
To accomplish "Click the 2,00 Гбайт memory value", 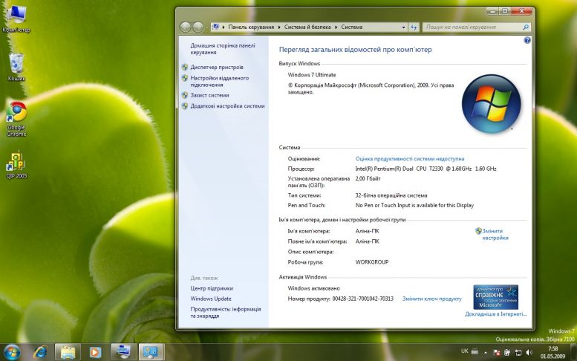I will 368,179.
